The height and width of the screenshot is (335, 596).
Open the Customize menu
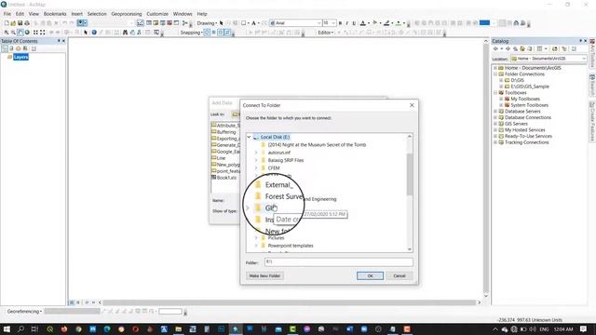click(157, 14)
